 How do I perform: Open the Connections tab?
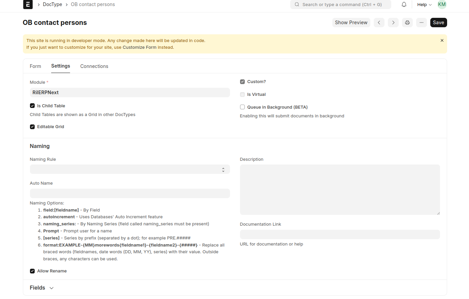(x=94, y=66)
